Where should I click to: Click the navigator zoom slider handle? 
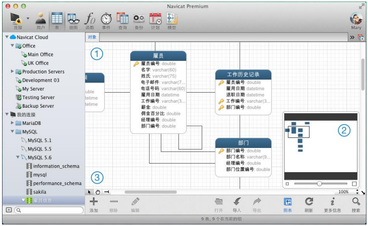pos(319,184)
